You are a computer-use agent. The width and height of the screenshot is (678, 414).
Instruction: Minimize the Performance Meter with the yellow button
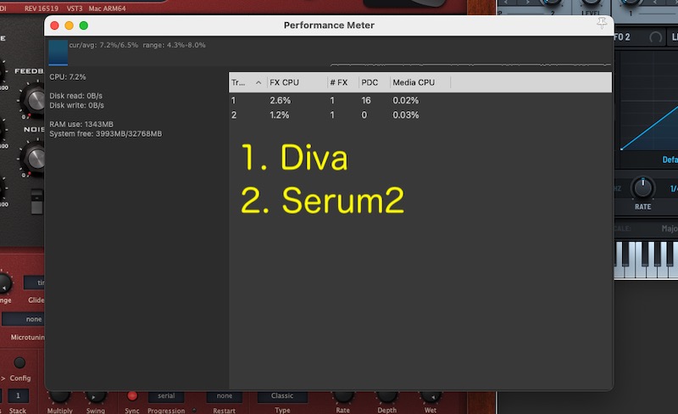[x=69, y=25]
